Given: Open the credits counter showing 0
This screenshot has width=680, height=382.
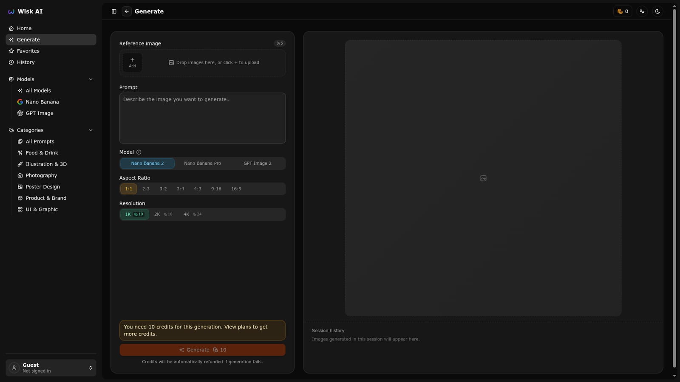Looking at the screenshot, I should coord(623,11).
